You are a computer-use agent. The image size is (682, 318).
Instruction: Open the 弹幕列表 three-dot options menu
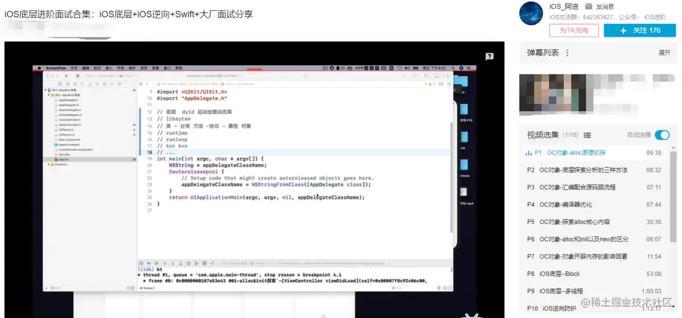click(x=567, y=53)
